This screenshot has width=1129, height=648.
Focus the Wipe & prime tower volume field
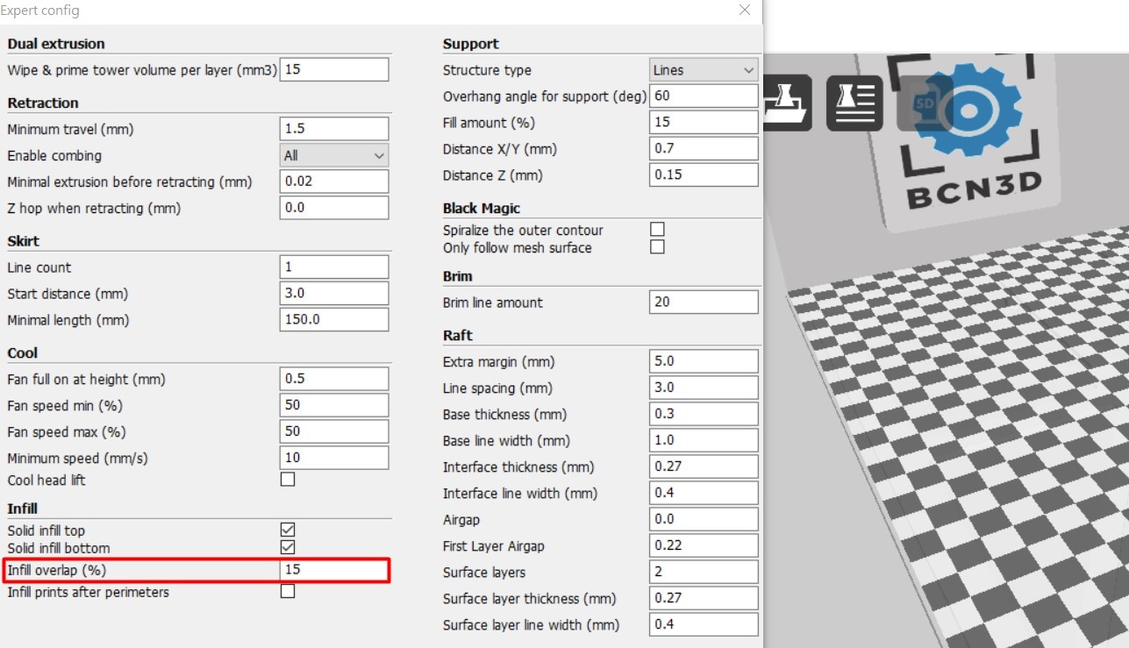334,70
